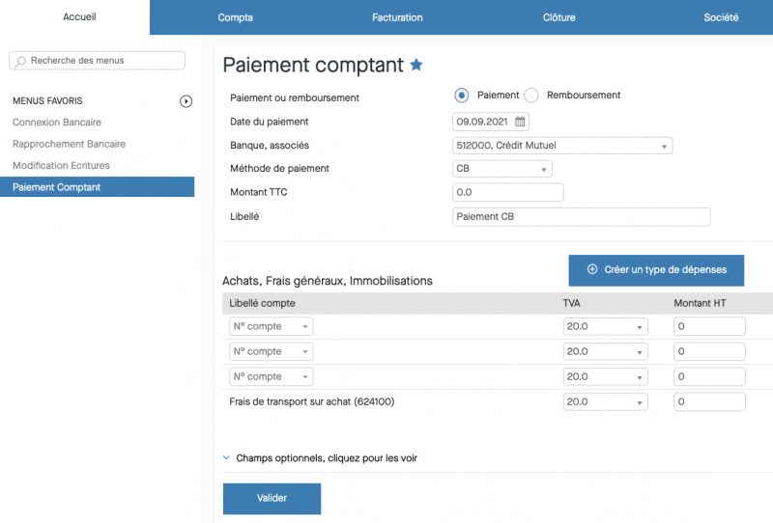Click the arrow icon beside MENUS FAVORIS
The height and width of the screenshot is (523, 773).
click(186, 101)
